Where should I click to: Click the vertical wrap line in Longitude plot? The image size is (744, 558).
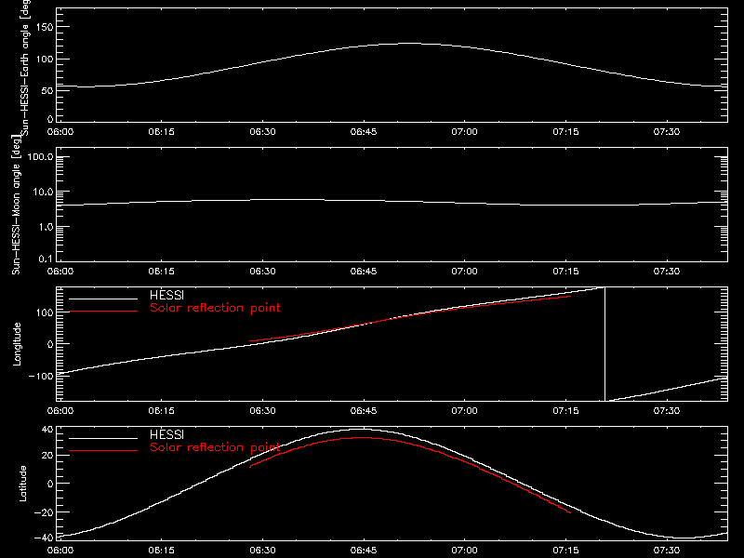tap(605, 344)
